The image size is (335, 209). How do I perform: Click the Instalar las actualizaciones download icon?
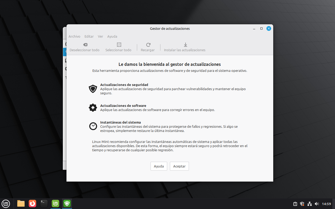[186, 45]
